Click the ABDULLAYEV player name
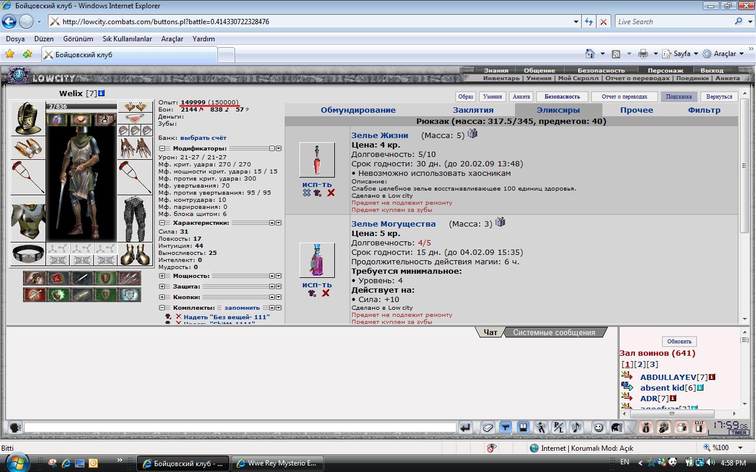Viewport: 756px width, 472px height. point(668,377)
